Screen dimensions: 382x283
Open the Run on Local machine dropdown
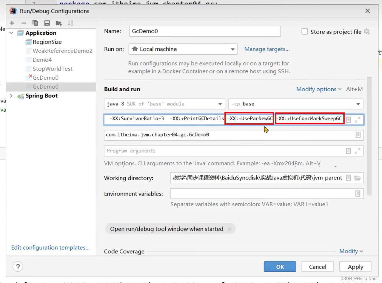click(183, 49)
